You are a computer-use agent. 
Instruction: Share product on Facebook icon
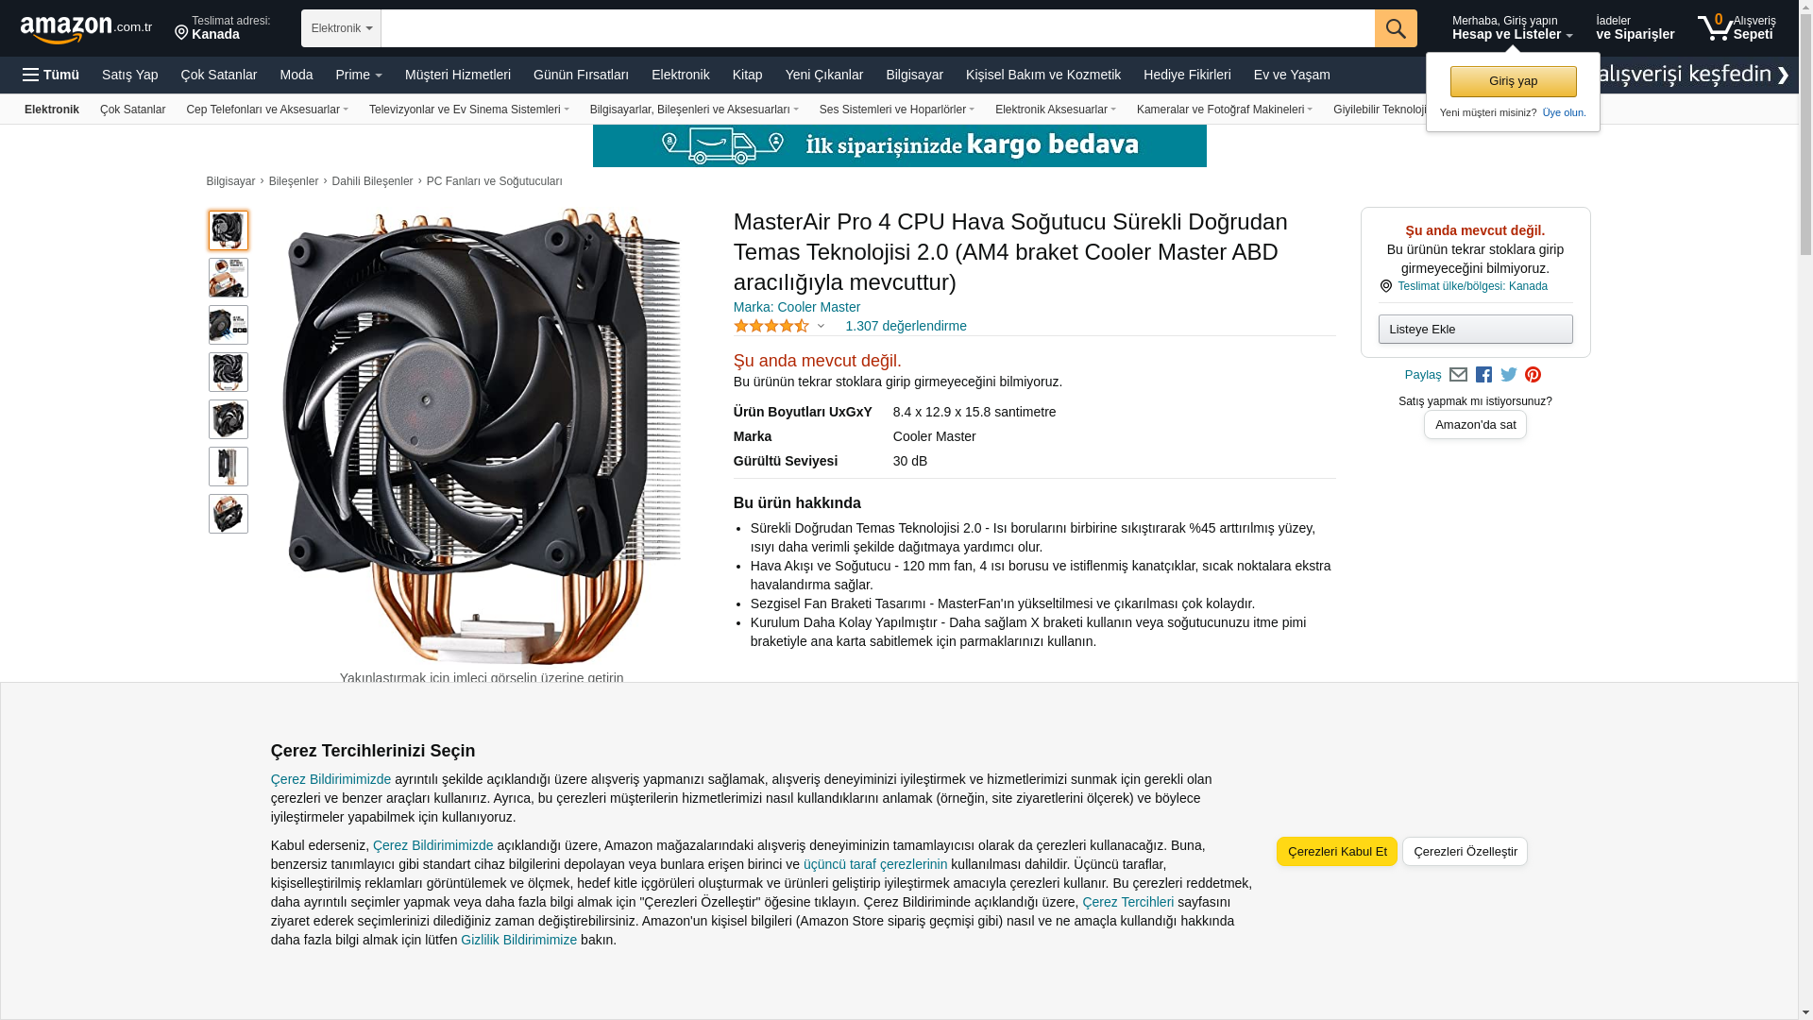(x=1483, y=375)
